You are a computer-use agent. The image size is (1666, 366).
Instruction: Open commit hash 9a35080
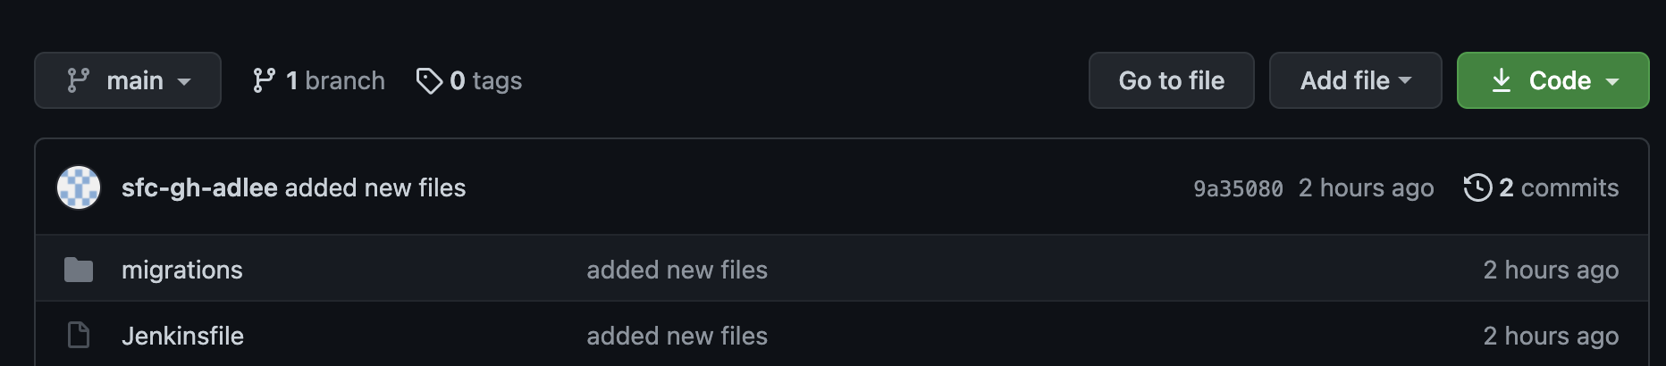pos(1238,188)
